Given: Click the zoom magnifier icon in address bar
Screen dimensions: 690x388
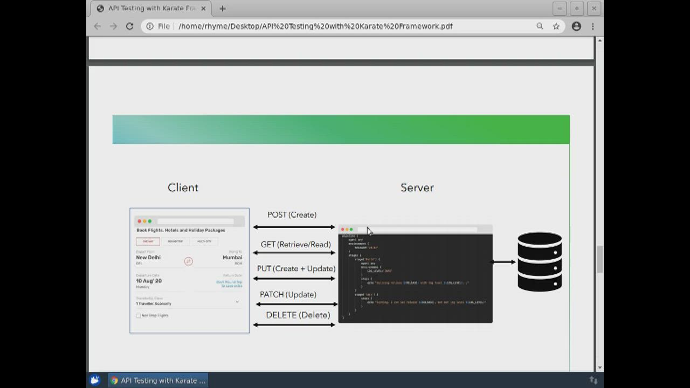Looking at the screenshot, I should tap(540, 26).
